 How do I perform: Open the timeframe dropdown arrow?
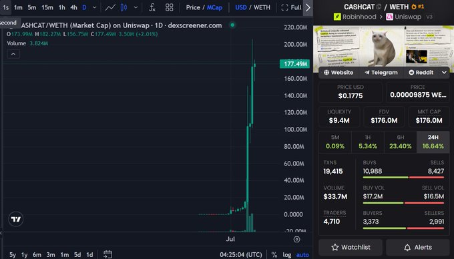[94, 7]
